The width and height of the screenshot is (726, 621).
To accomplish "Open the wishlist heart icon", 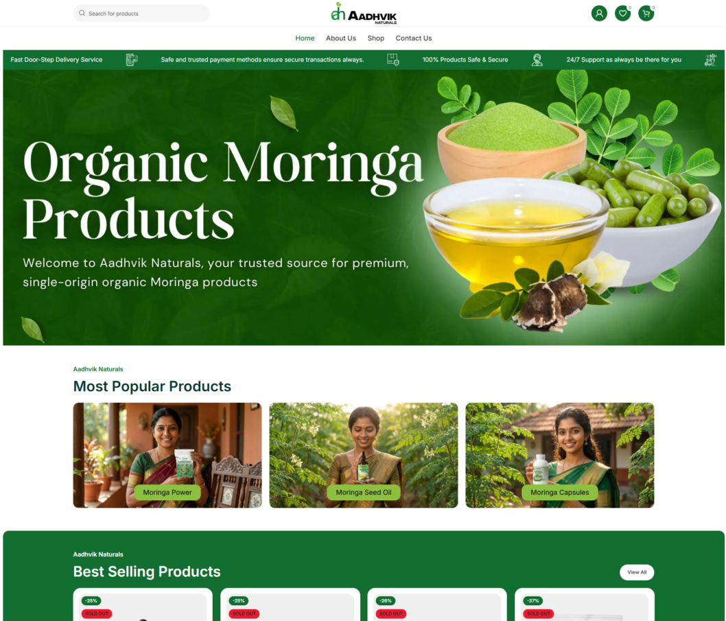I will [623, 14].
